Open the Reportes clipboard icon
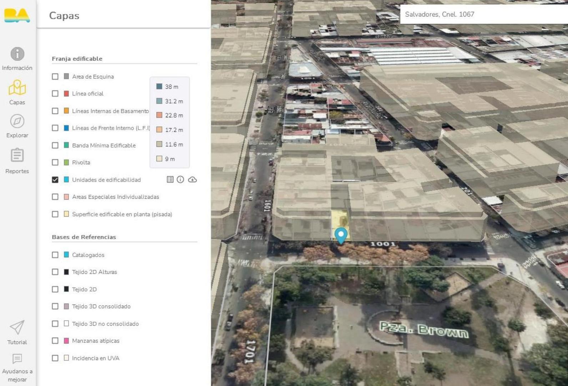The width and height of the screenshot is (568, 386). click(x=17, y=155)
